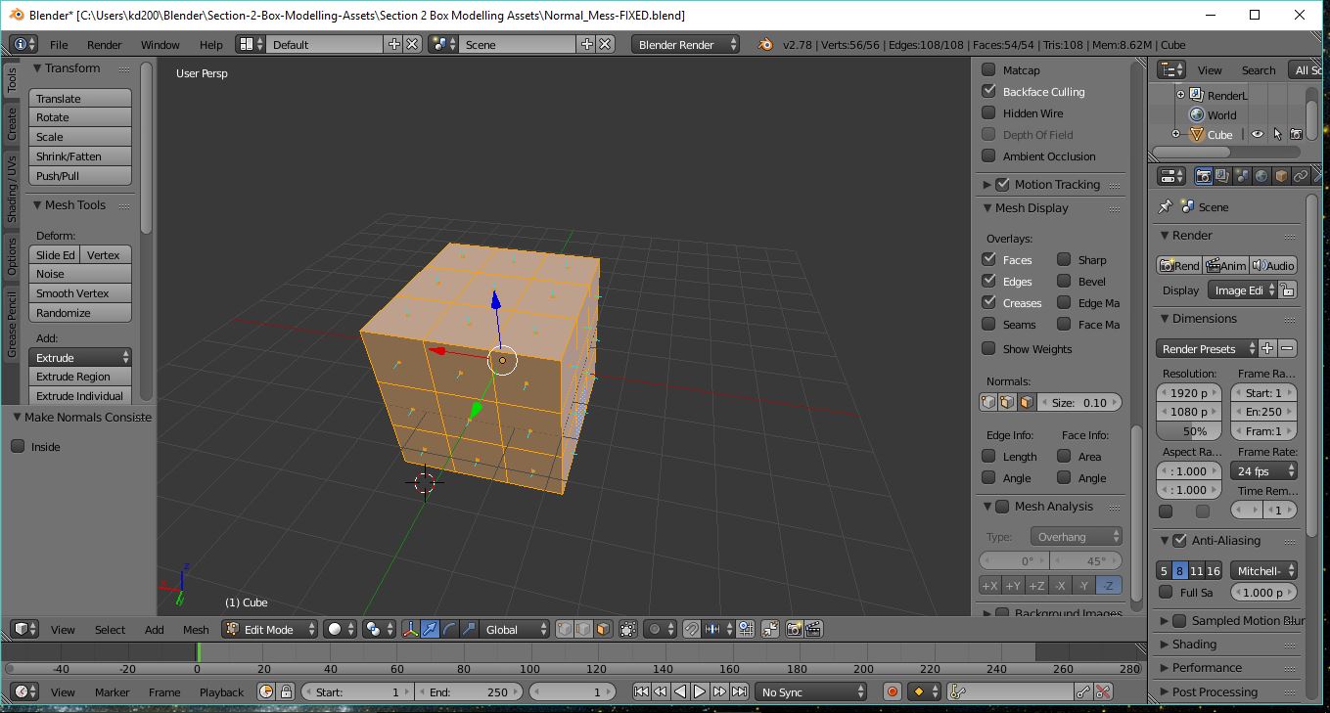
Task: Click the auto keyframe record button
Action: (x=892, y=691)
